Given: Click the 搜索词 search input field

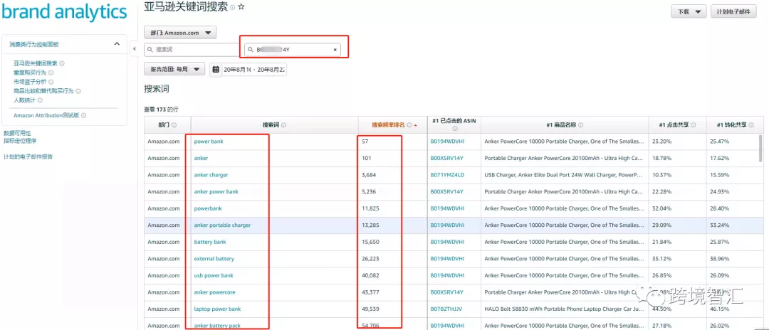Looking at the screenshot, I should pyautogui.click(x=194, y=50).
